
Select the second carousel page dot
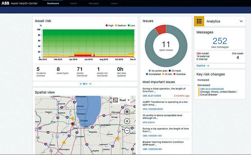click(87, 84)
